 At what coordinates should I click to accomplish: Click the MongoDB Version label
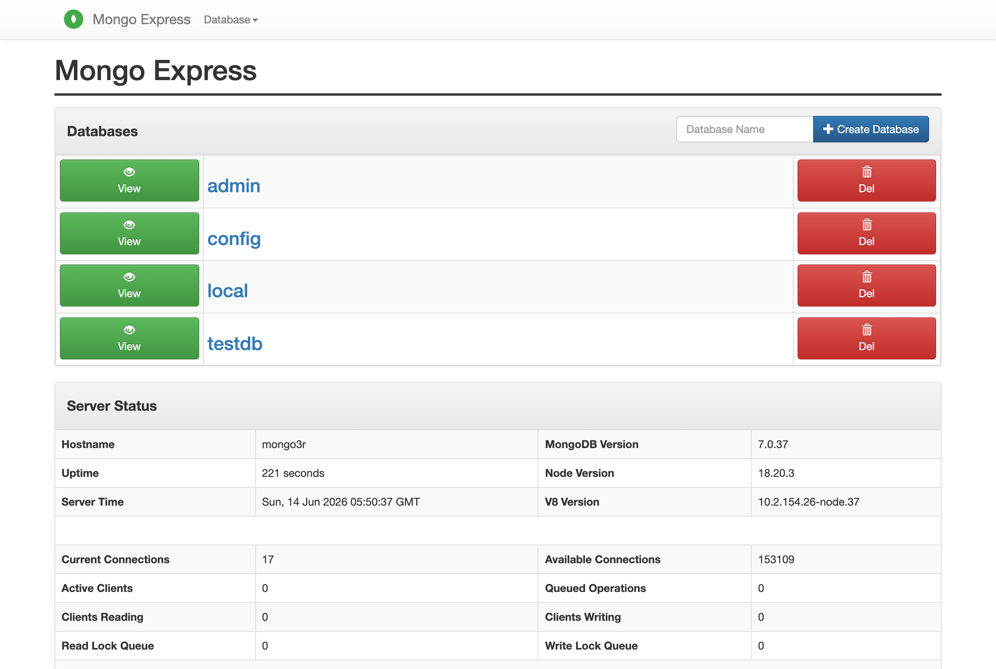pyautogui.click(x=591, y=445)
